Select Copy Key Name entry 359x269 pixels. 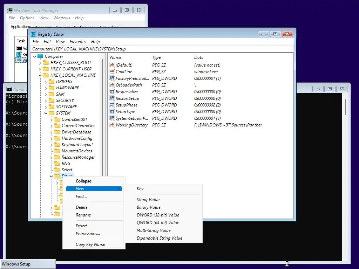[90, 244]
